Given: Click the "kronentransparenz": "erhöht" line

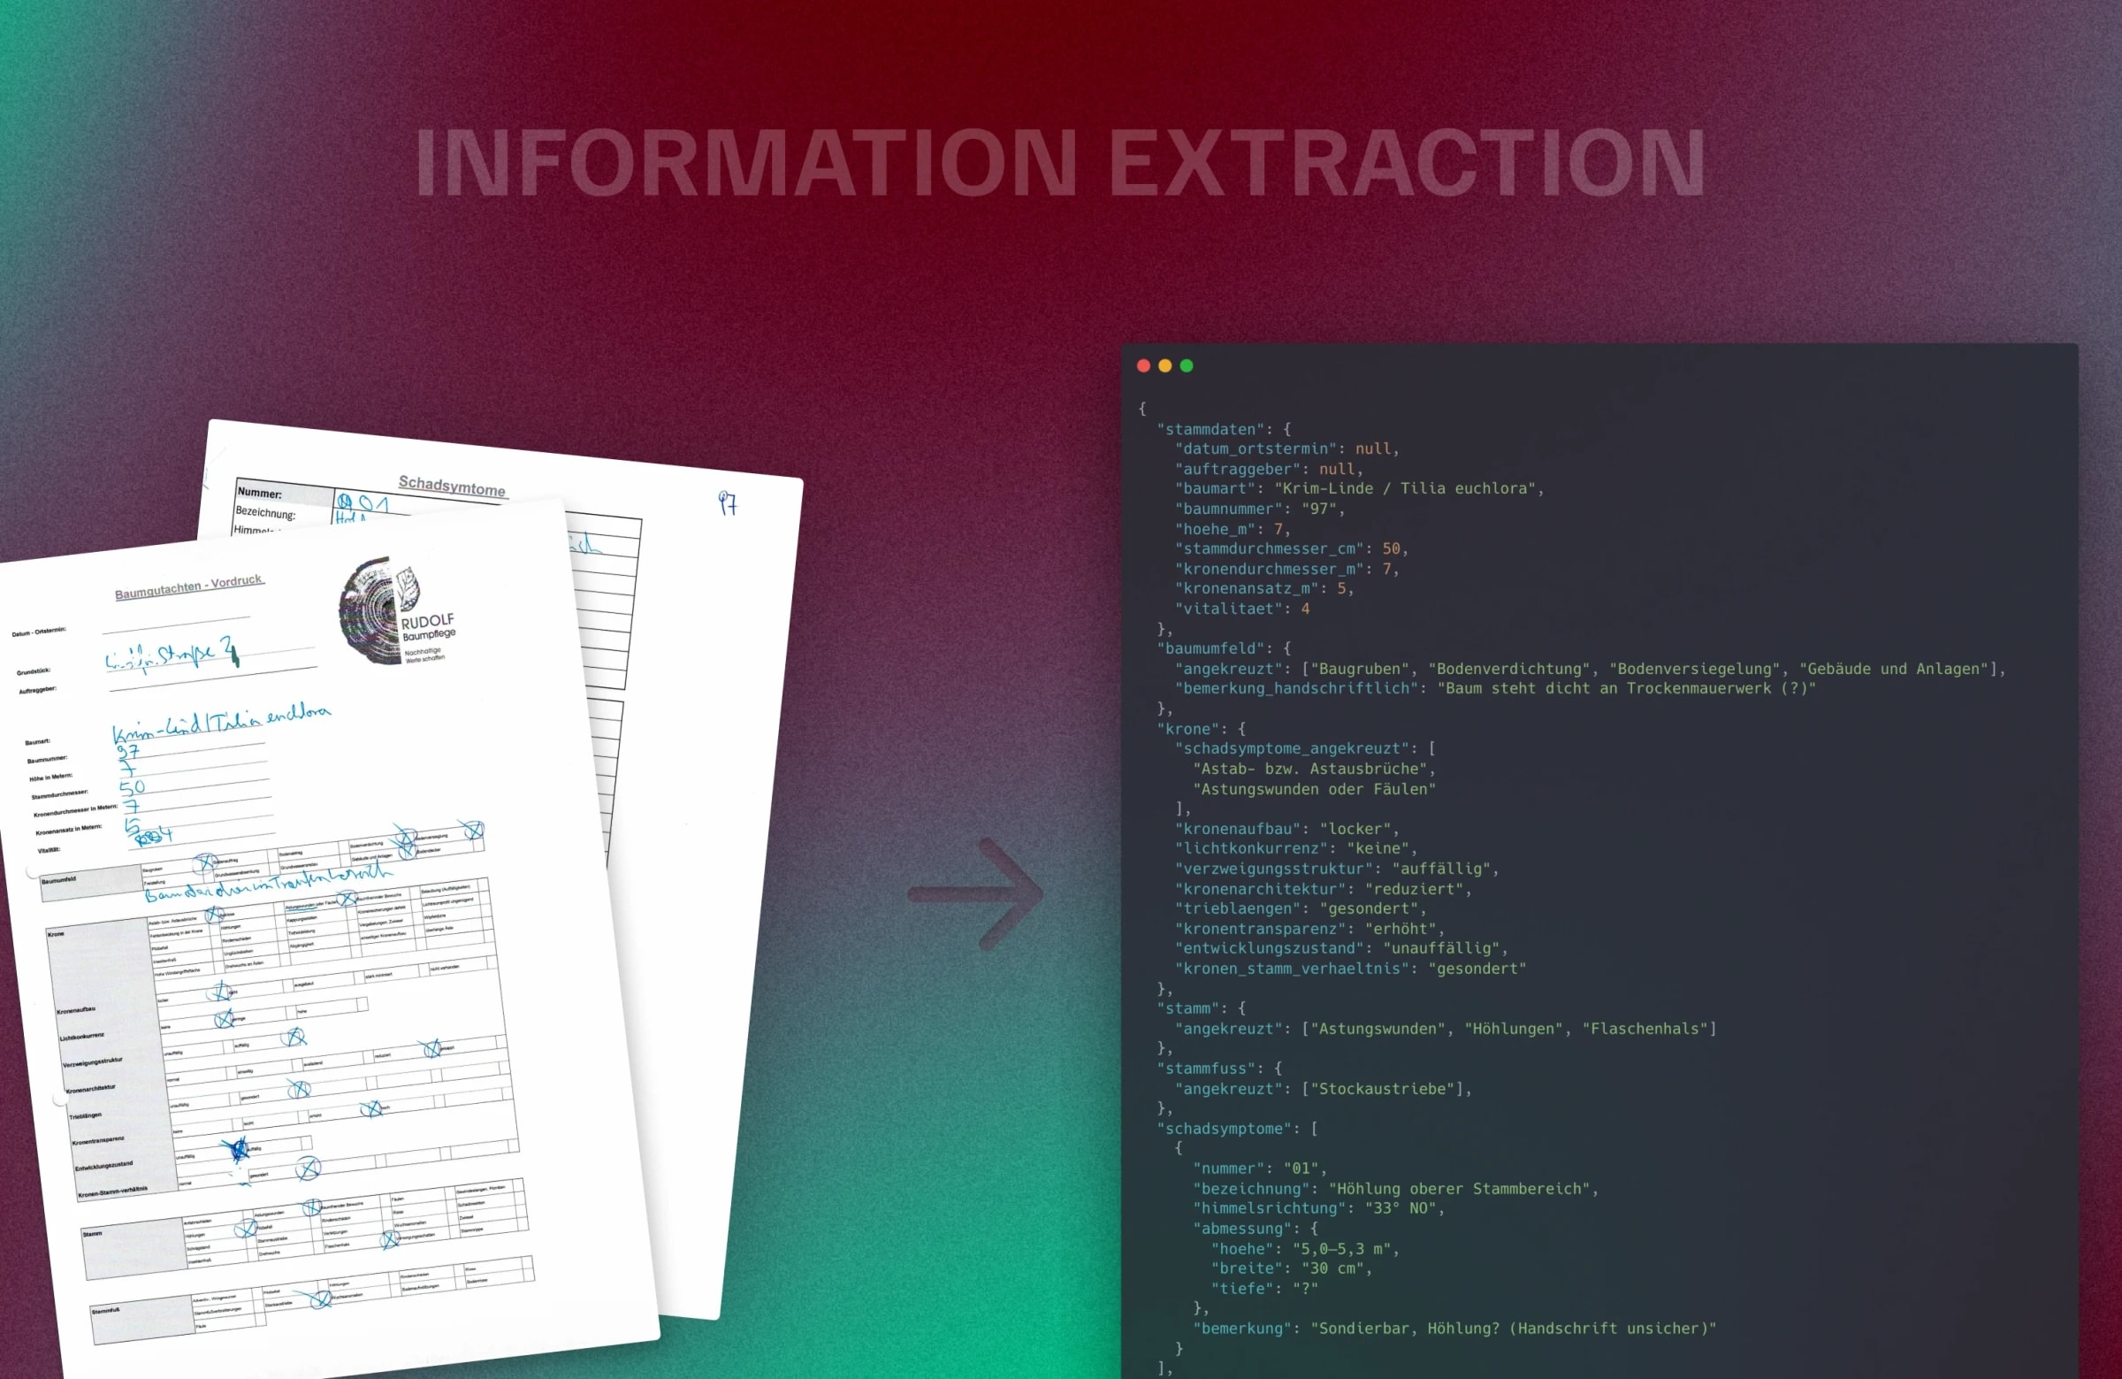Looking at the screenshot, I should pyautogui.click(x=1309, y=929).
